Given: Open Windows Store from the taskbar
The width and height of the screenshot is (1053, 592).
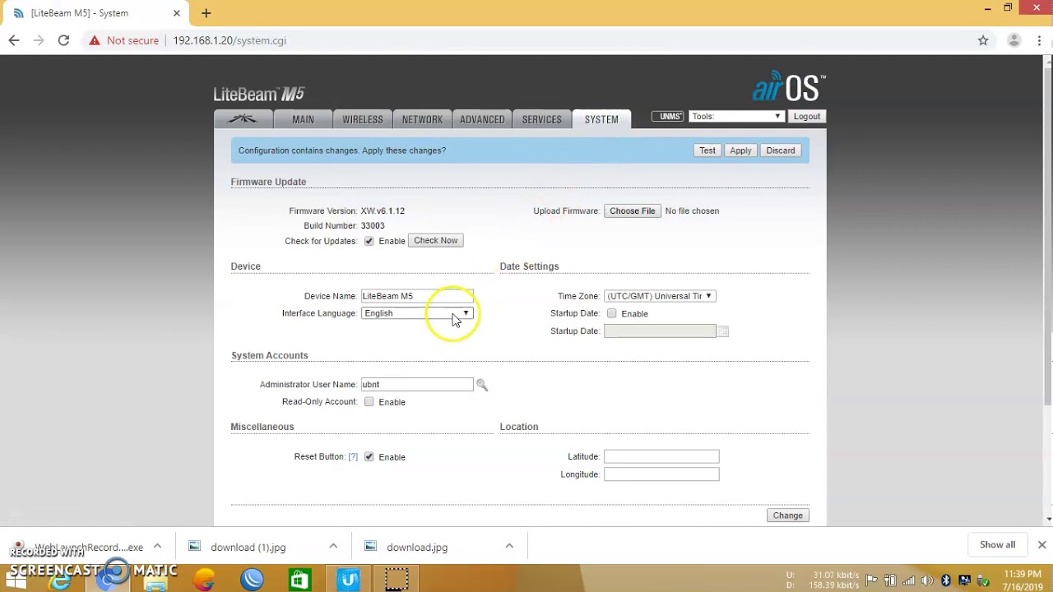Looking at the screenshot, I should click(299, 580).
